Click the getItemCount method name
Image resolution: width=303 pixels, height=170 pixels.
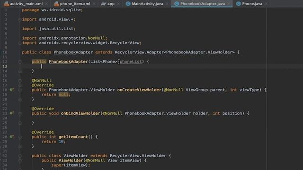tap(73, 137)
